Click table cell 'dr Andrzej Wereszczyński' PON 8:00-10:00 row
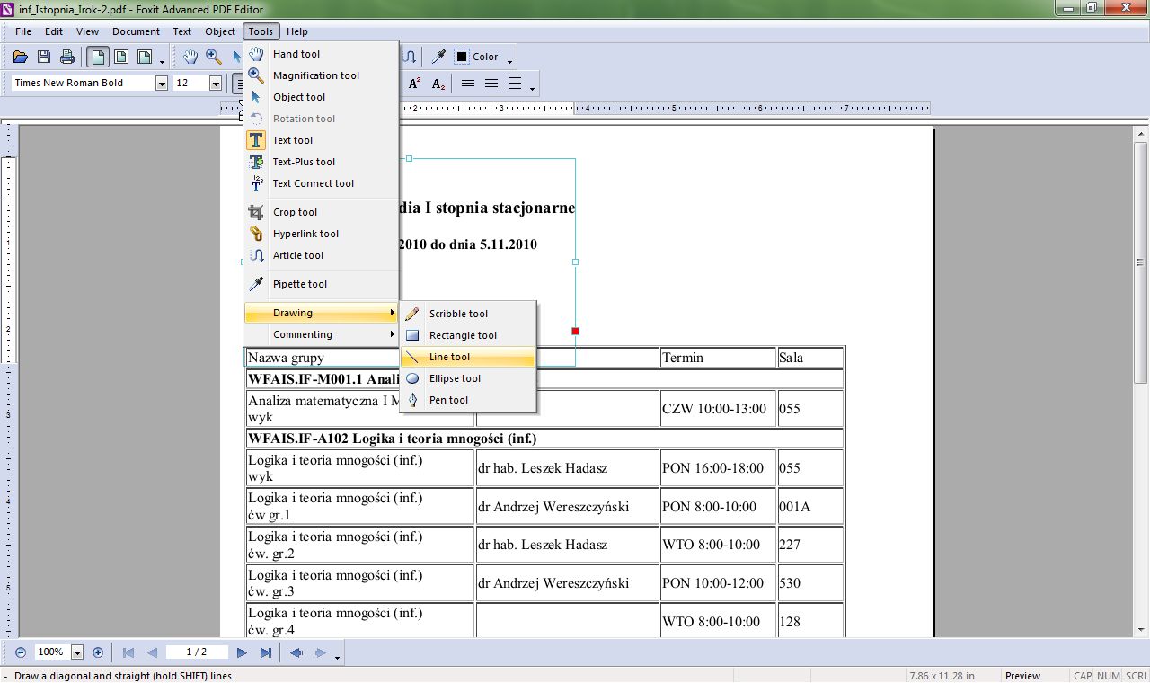Viewport: 1150px width, 683px height. click(x=568, y=507)
